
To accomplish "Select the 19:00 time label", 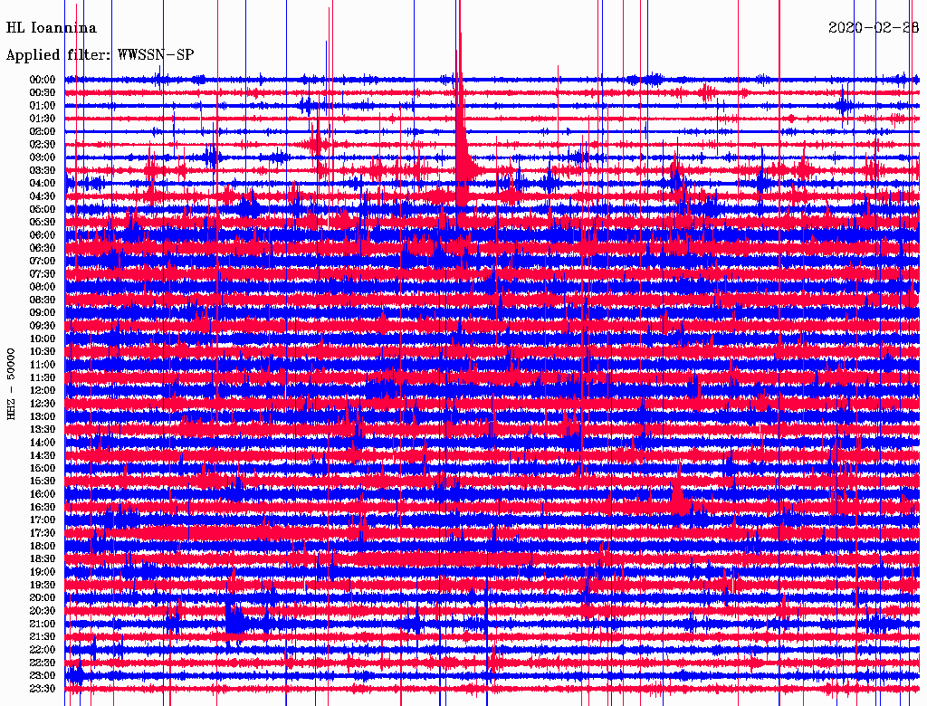I will (x=43, y=572).
